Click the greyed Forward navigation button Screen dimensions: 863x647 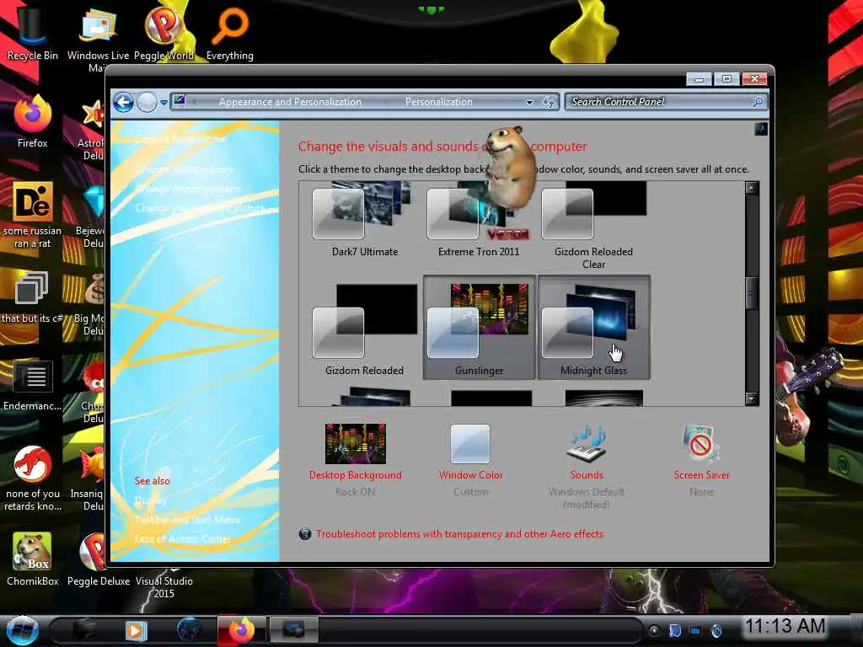[147, 102]
